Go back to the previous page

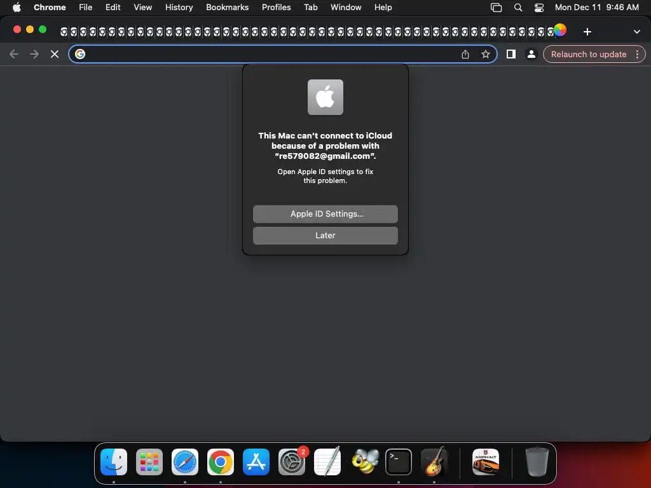(x=14, y=54)
